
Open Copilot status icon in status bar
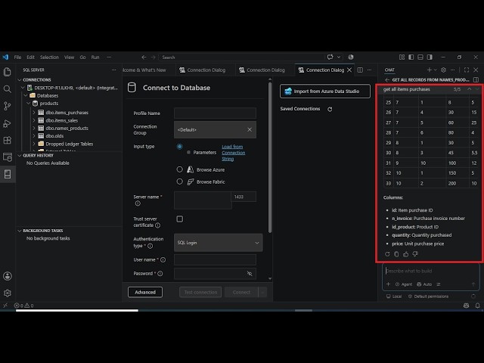pos(466,306)
